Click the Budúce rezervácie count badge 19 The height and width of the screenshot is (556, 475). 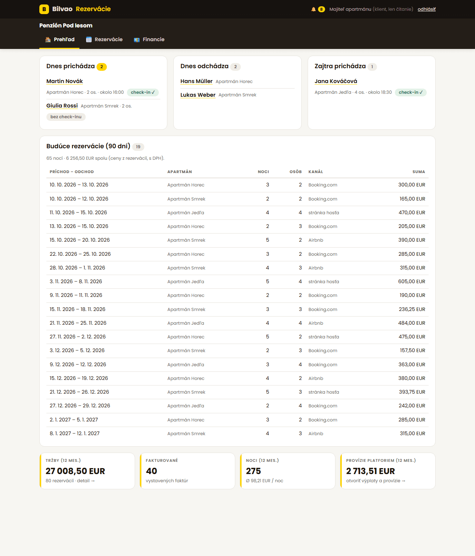pyautogui.click(x=138, y=147)
